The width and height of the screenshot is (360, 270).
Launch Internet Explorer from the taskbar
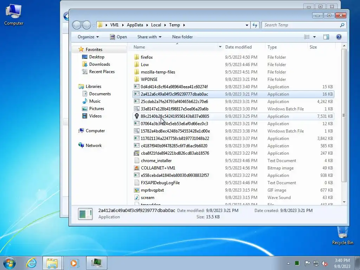coord(31,263)
